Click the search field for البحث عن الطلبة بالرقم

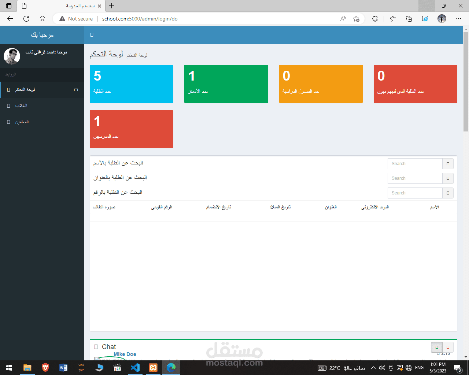pos(415,193)
